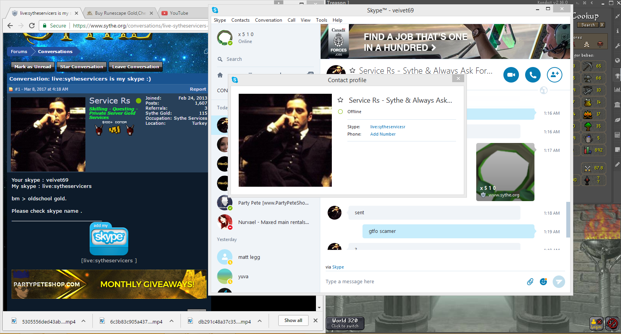The image size is (621, 334).
Task: Open the Tools menu in Skype
Action: (x=321, y=20)
